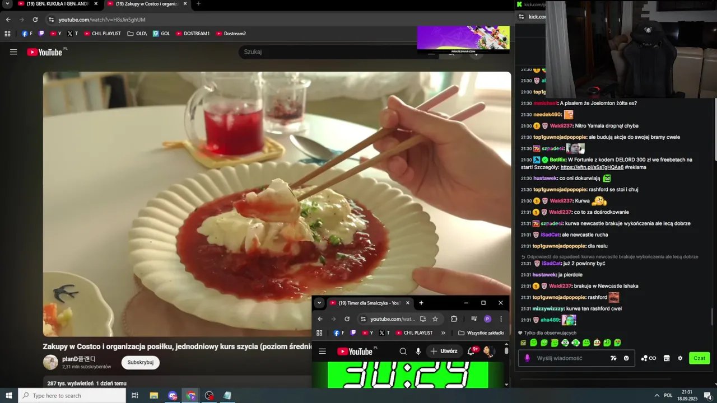Open GOL bookmark in main window

(x=161, y=34)
